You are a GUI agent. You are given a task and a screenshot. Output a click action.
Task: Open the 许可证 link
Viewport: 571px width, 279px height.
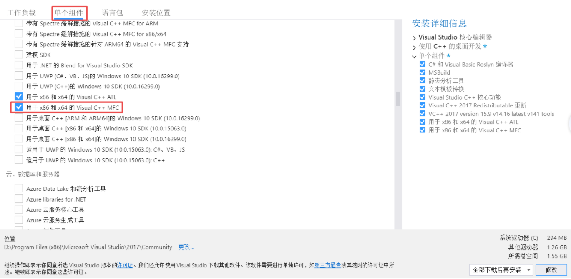[x=125, y=265]
